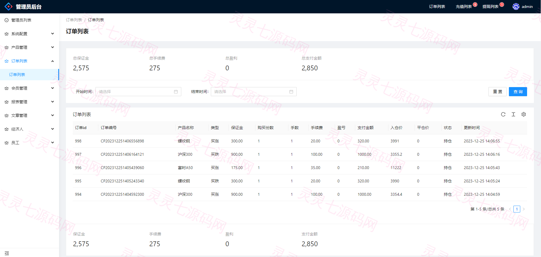Open table density setting icon
The height and width of the screenshot is (257, 541).
coord(513,114)
